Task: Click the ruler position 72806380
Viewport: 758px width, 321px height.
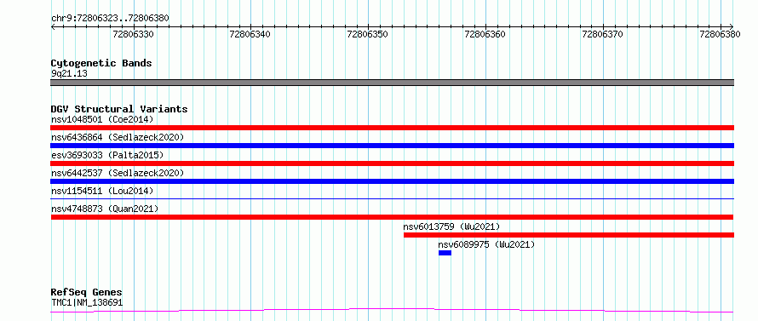Action: click(x=720, y=34)
